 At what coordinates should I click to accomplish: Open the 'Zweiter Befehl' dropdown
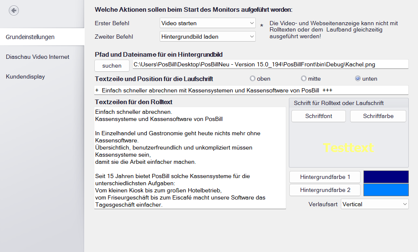click(x=208, y=37)
